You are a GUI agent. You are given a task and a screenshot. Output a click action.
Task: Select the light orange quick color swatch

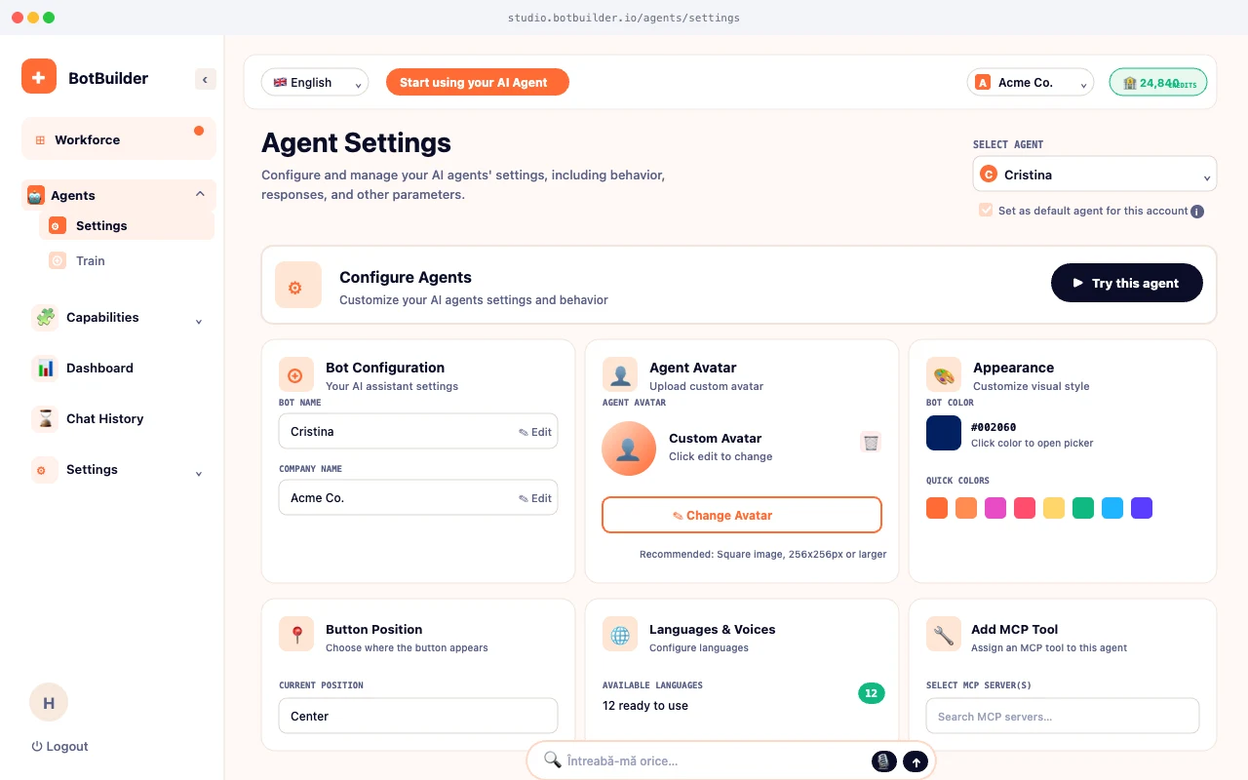point(966,508)
